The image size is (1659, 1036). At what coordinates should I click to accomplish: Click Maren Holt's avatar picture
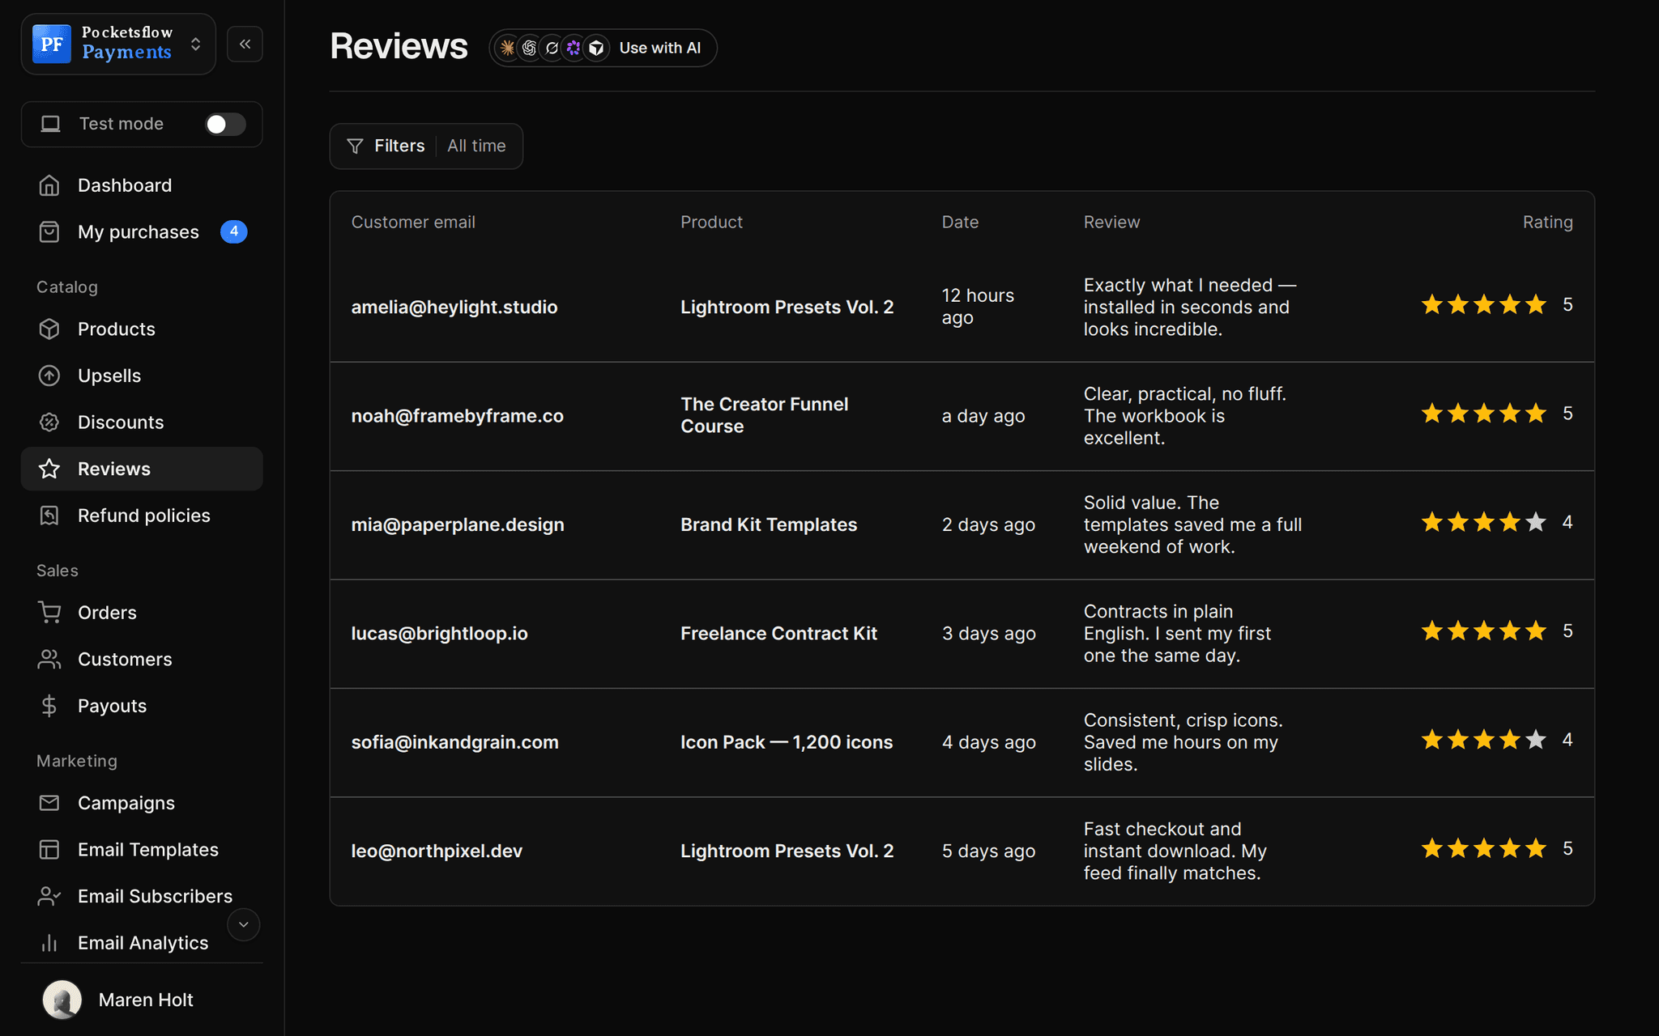pyautogui.click(x=62, y=1000)
